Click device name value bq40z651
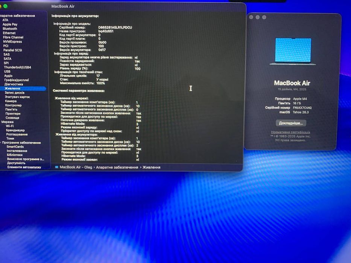 (106, 31)
